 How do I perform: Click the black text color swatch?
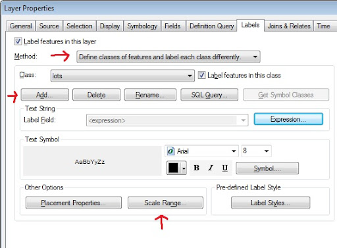point(173,168)
